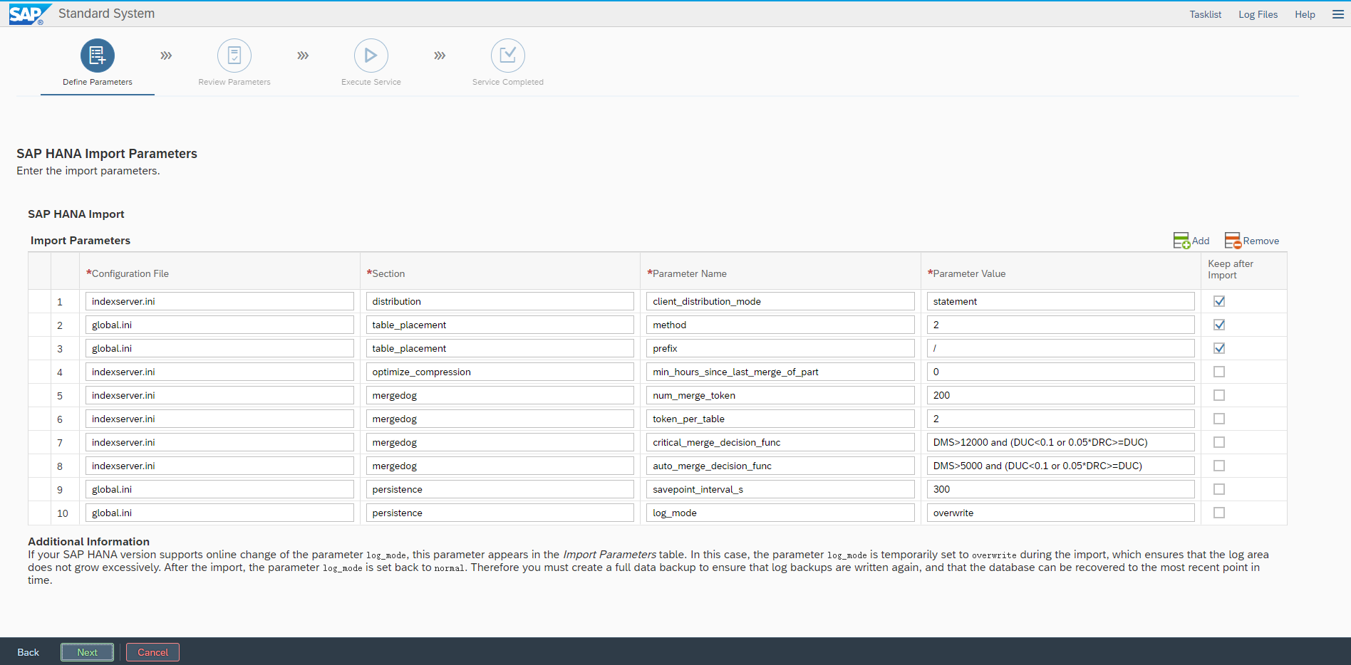1351x665 pixels.
Task: Check Keep after Import for num_merge_token
Action: [x=1219, y=395]
